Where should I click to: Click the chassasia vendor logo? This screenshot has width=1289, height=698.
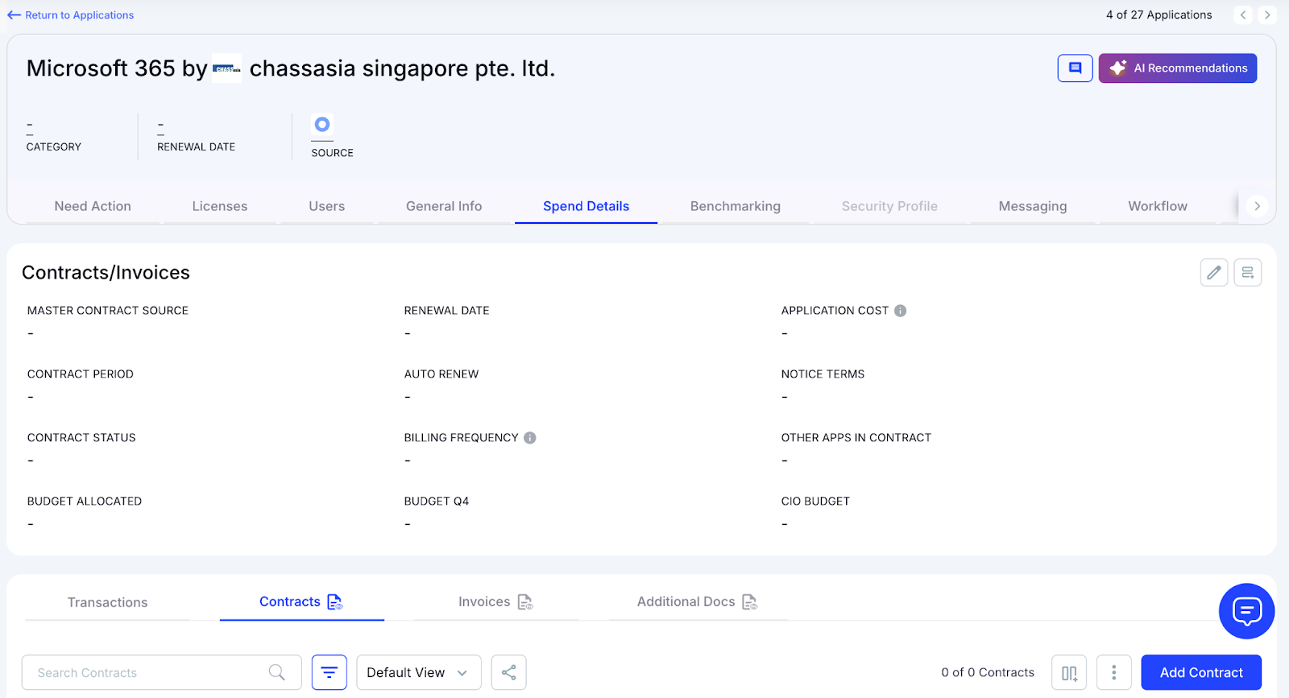226,69
